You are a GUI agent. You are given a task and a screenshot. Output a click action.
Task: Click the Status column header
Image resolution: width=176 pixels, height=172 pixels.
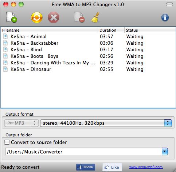click(150, 30)
